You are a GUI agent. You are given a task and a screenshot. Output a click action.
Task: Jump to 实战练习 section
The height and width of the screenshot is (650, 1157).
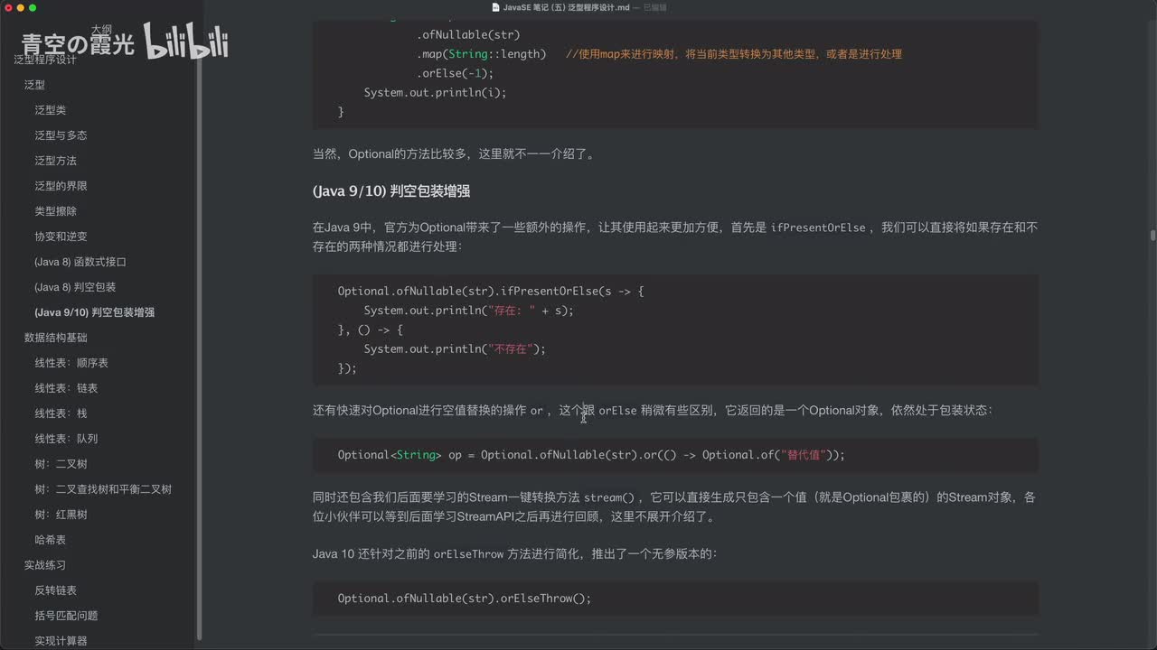pyautogui.click(x=45, y=565)
